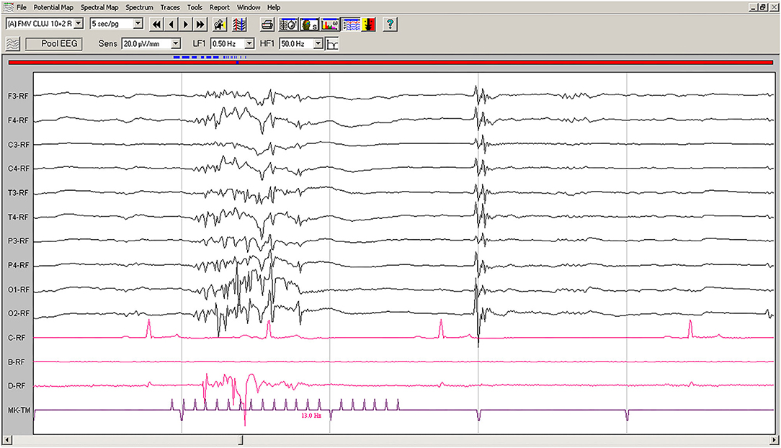The height and width of the screenshot is (448, 781).
Task: Click the left scroll arrow of bottom scrollbar
Action: pyautogui.click(x=7, y=440)
